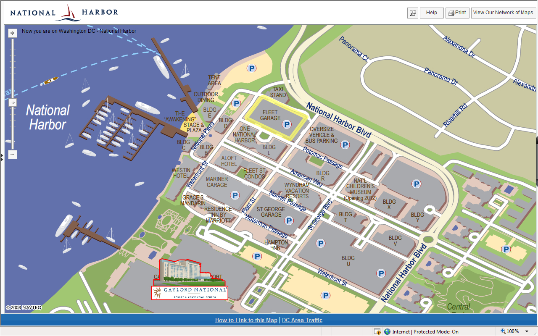Screen dimensions: 538x336
Task: Click the Residence Inn by Marriott label
Action: [218, 214]
